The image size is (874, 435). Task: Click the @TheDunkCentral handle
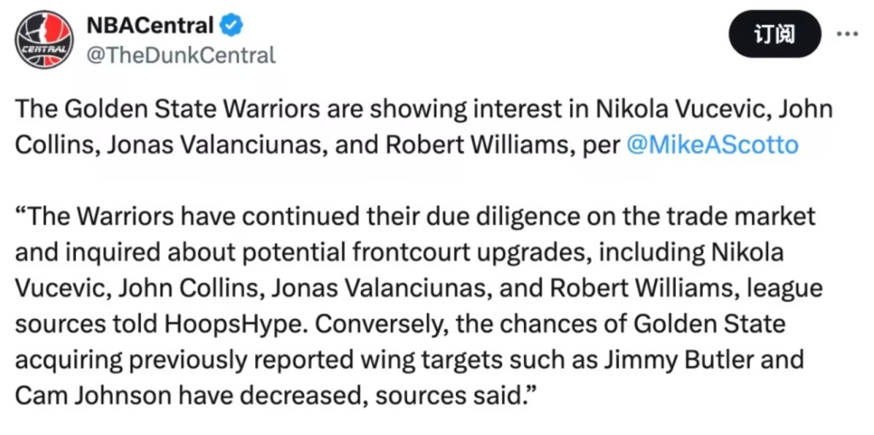coord(181,55)
